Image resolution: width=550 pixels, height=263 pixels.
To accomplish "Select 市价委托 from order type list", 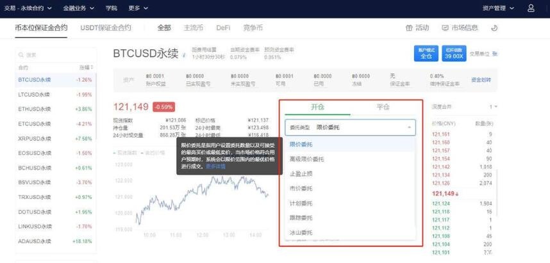I will (x=301, y=188).
